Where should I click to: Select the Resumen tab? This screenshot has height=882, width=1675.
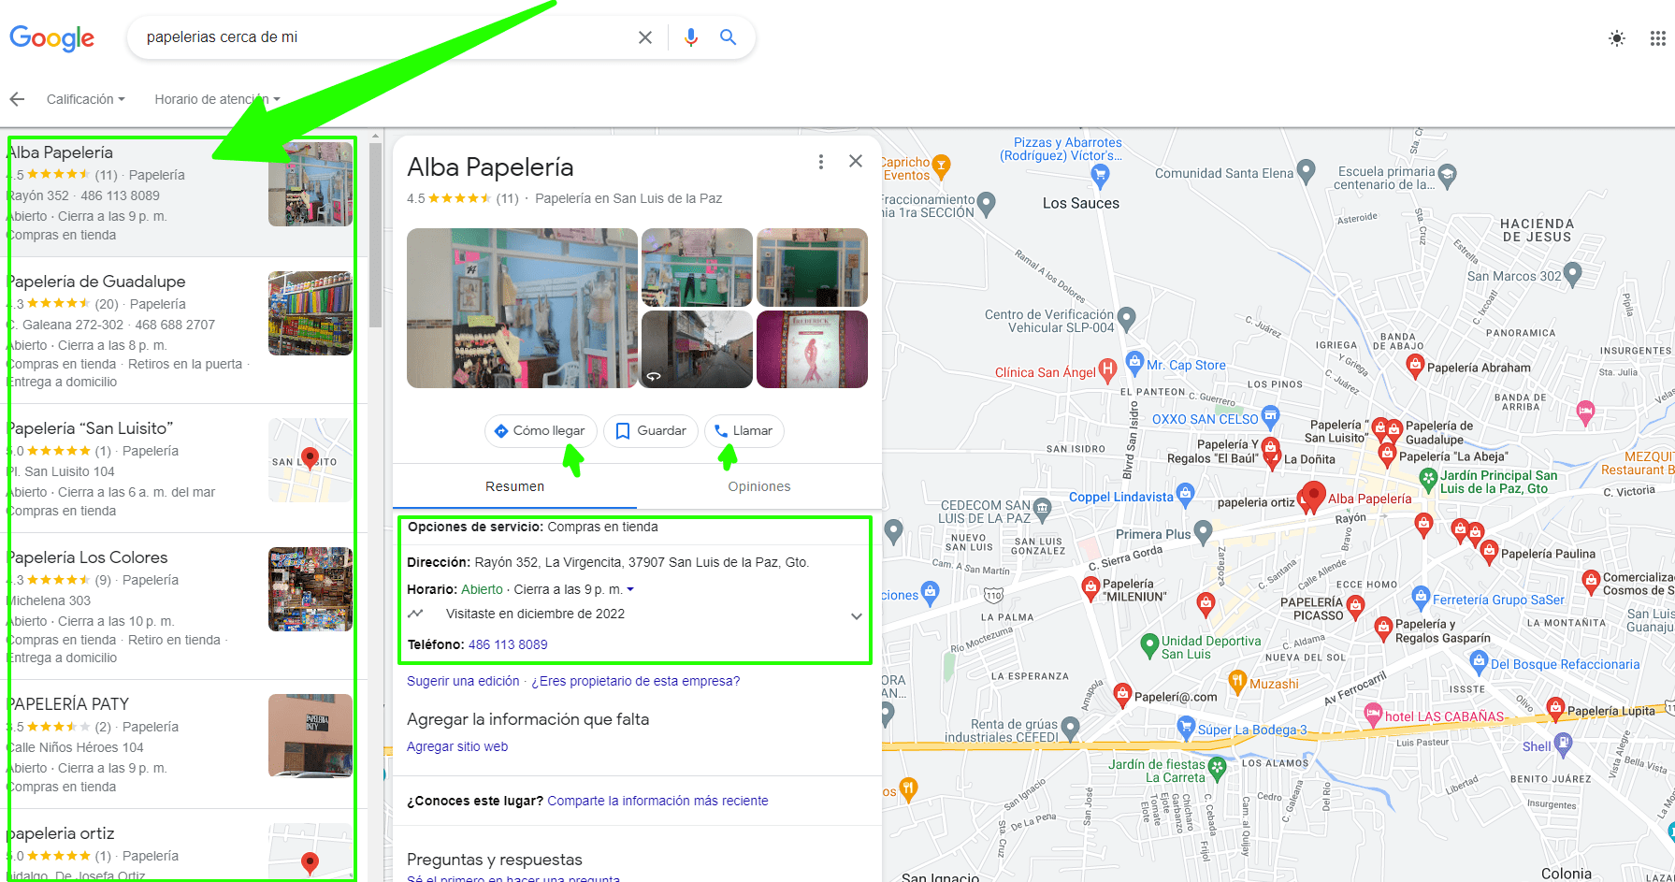[x=514, y=486]
